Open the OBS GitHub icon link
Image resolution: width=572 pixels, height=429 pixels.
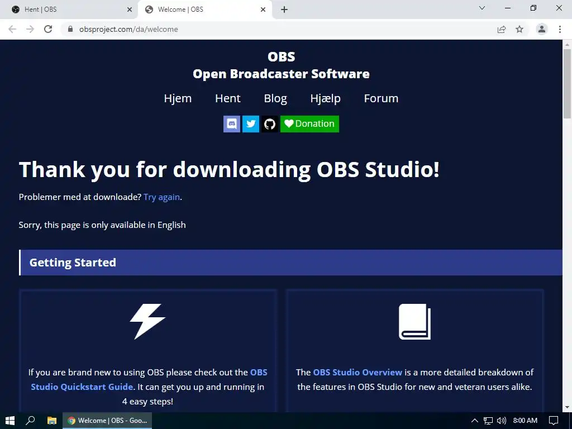(270, 124)
